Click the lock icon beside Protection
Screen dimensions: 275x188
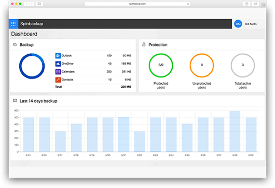coord(144,44)
